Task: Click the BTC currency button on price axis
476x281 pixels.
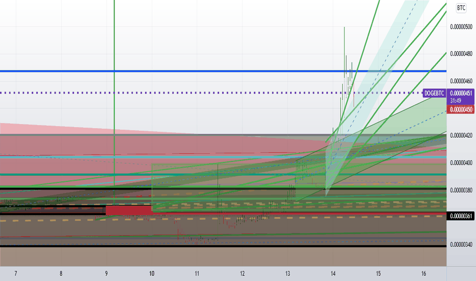Action: pos(461,8)
